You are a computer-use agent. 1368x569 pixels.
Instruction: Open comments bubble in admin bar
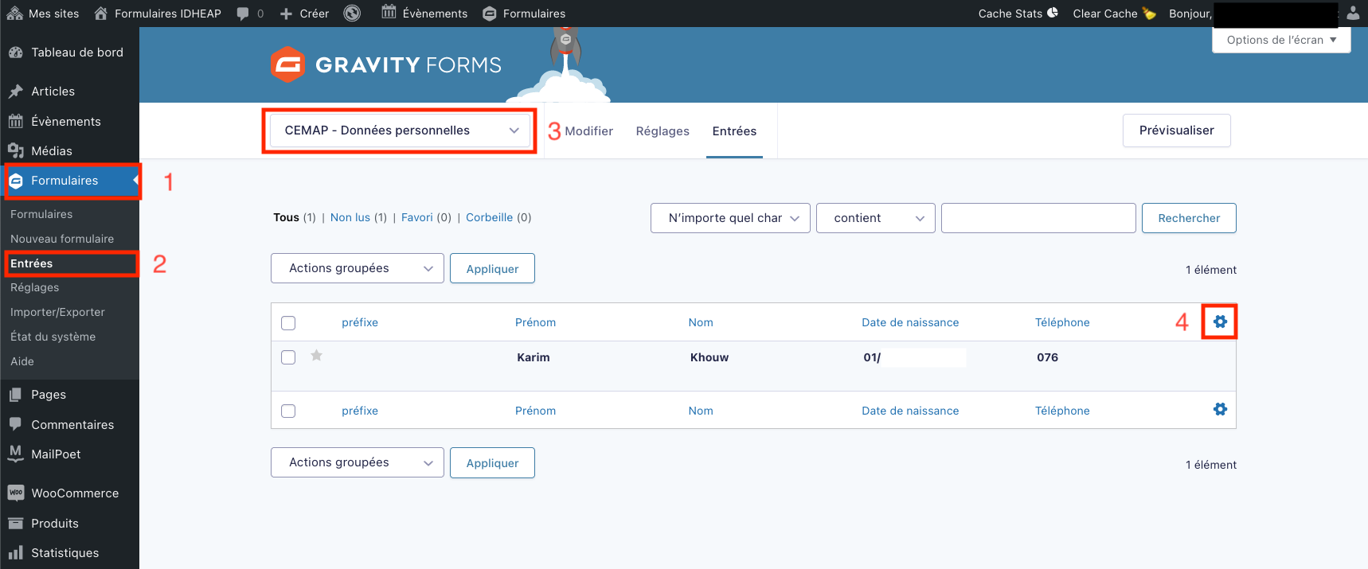pos(249,14)
